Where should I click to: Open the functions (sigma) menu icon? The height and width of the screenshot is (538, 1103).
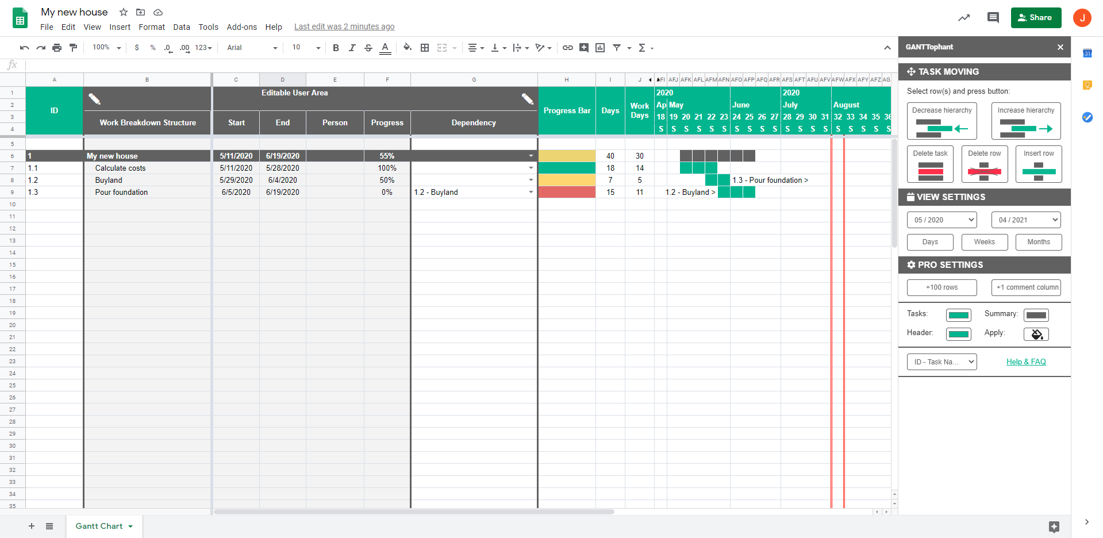pyautogui.click(x=642, y=48)
